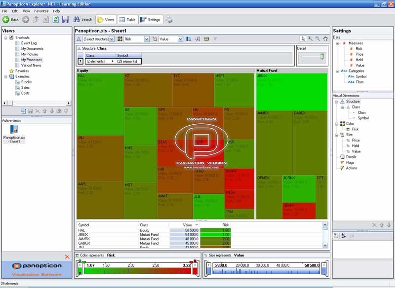Click the label display icon in view toolbar

(x=206, y=39)
